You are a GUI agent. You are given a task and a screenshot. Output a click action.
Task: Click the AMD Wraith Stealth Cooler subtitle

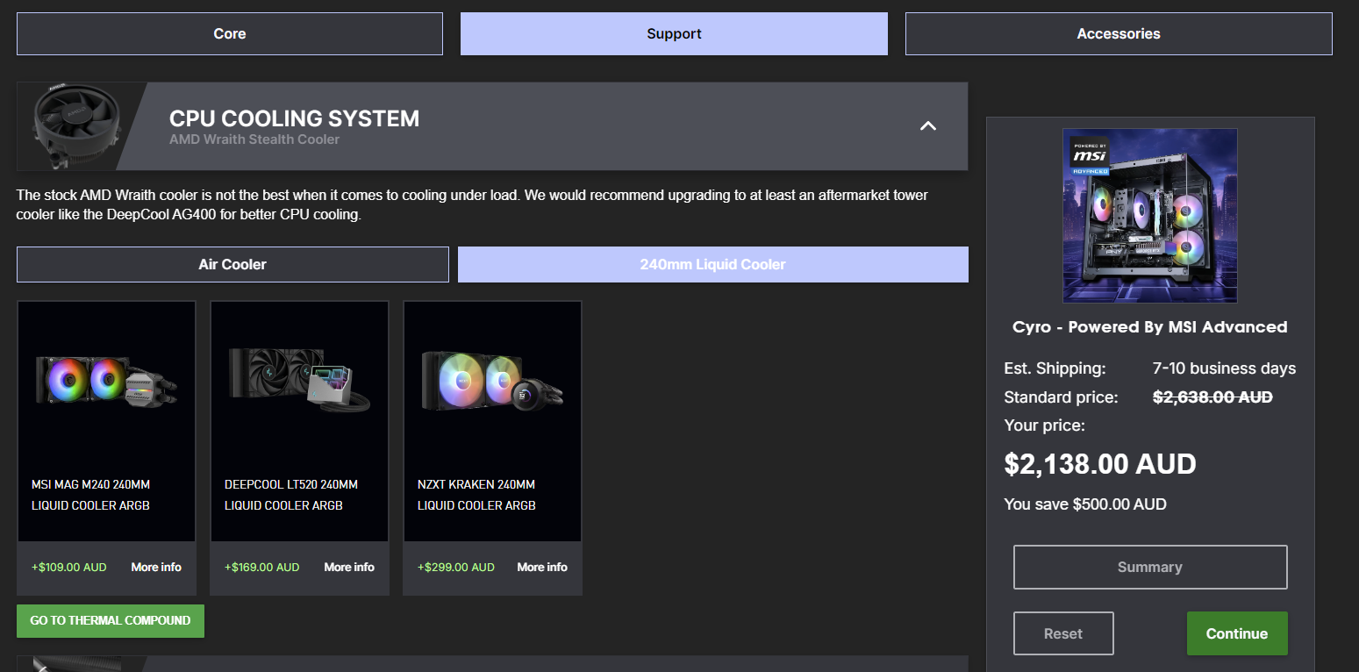pyautogui.click(x=254, y=139)
